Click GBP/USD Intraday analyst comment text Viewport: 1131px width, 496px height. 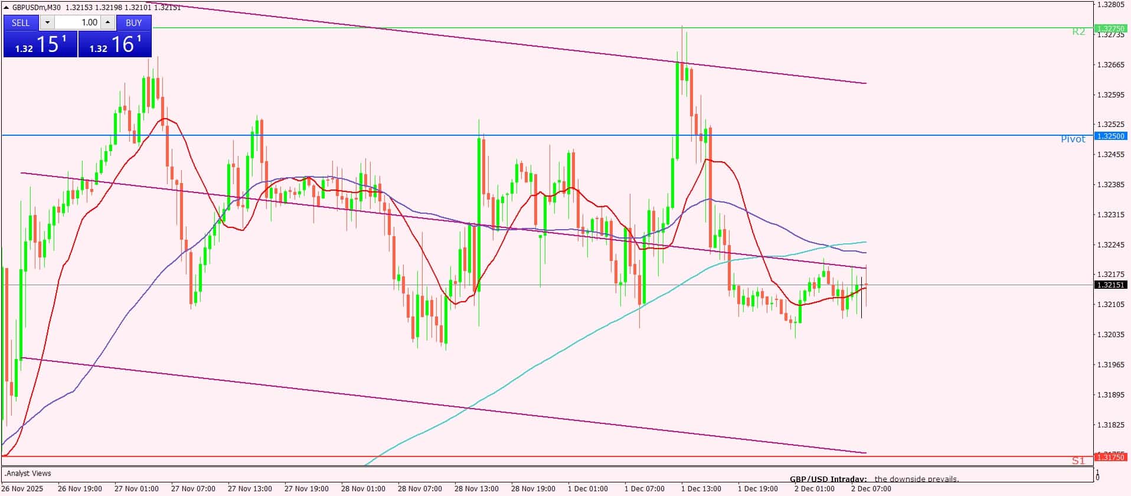point(874,479)
